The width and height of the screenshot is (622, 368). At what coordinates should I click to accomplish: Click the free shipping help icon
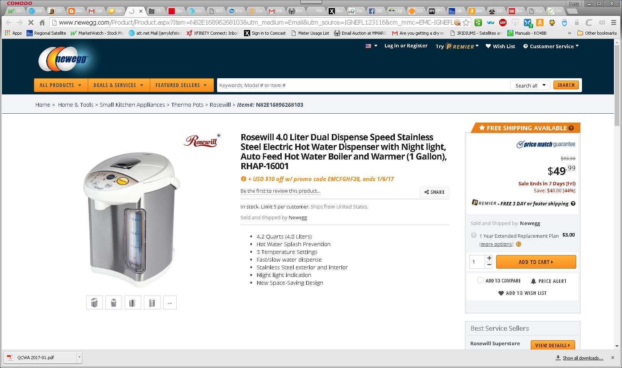pyautogui.click(x=571, y=128)
